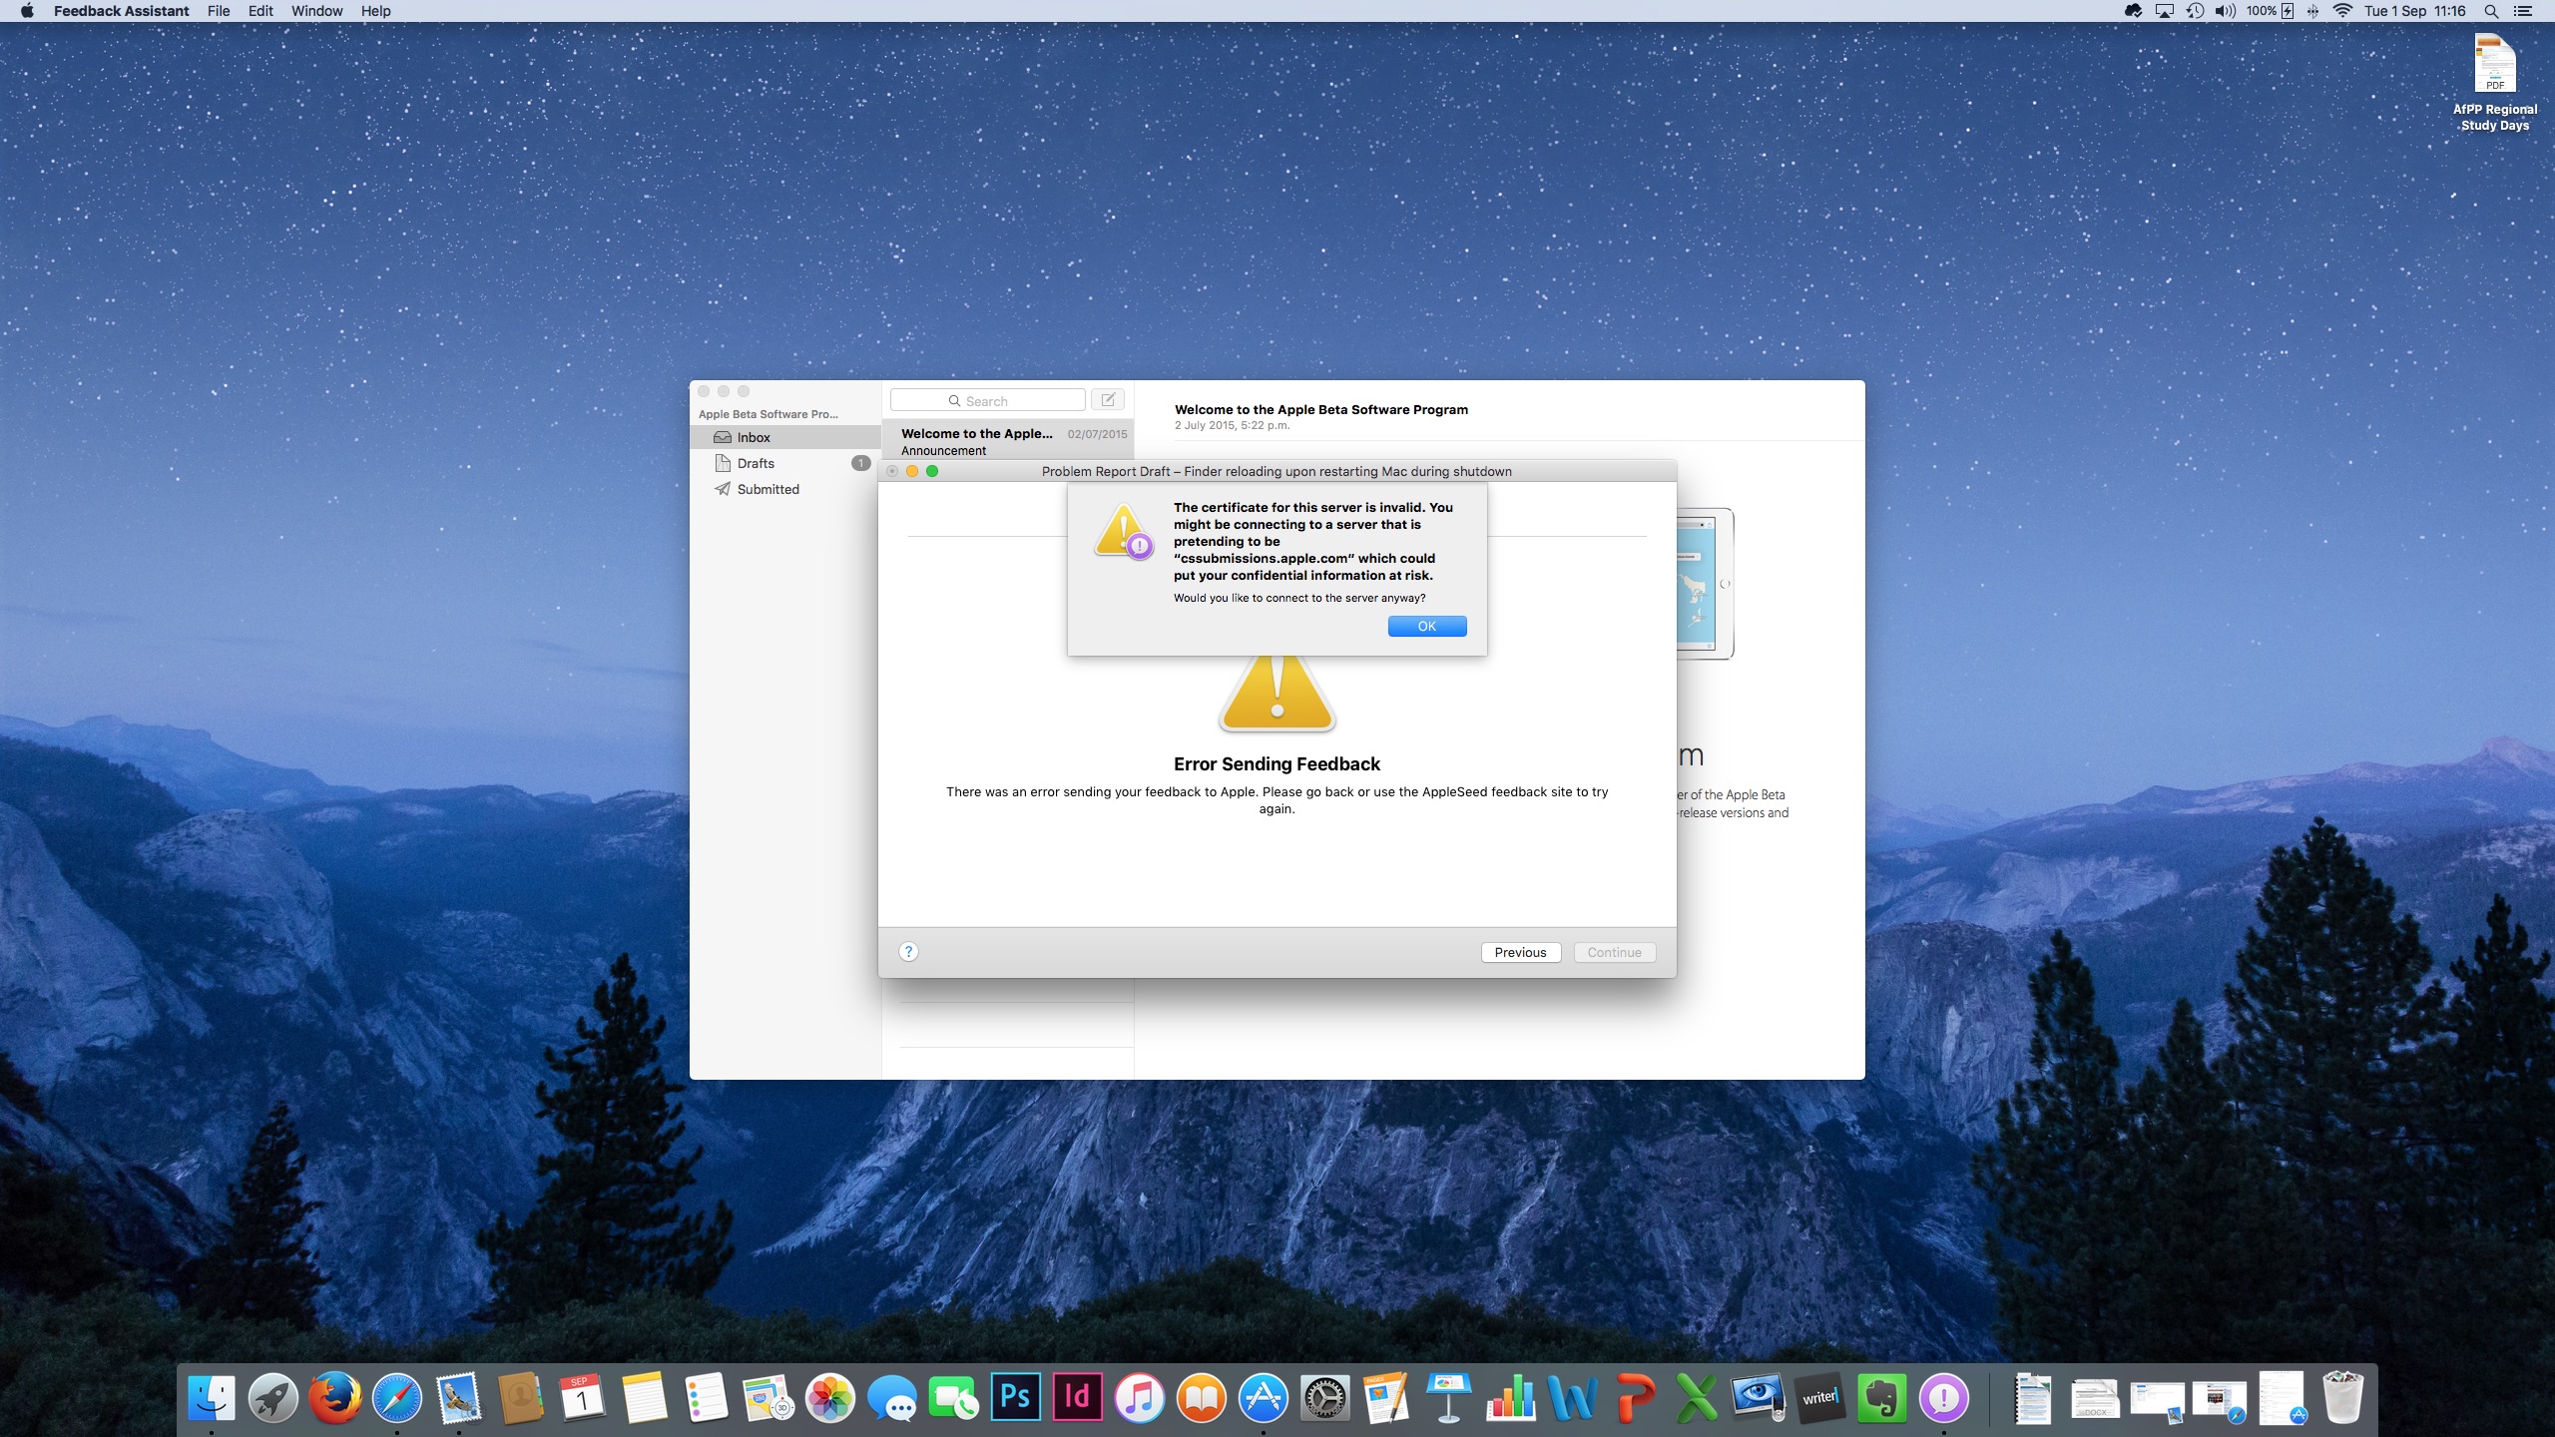
Task: Open Finder from the Dock
Action: click(x=212, y=1397)
